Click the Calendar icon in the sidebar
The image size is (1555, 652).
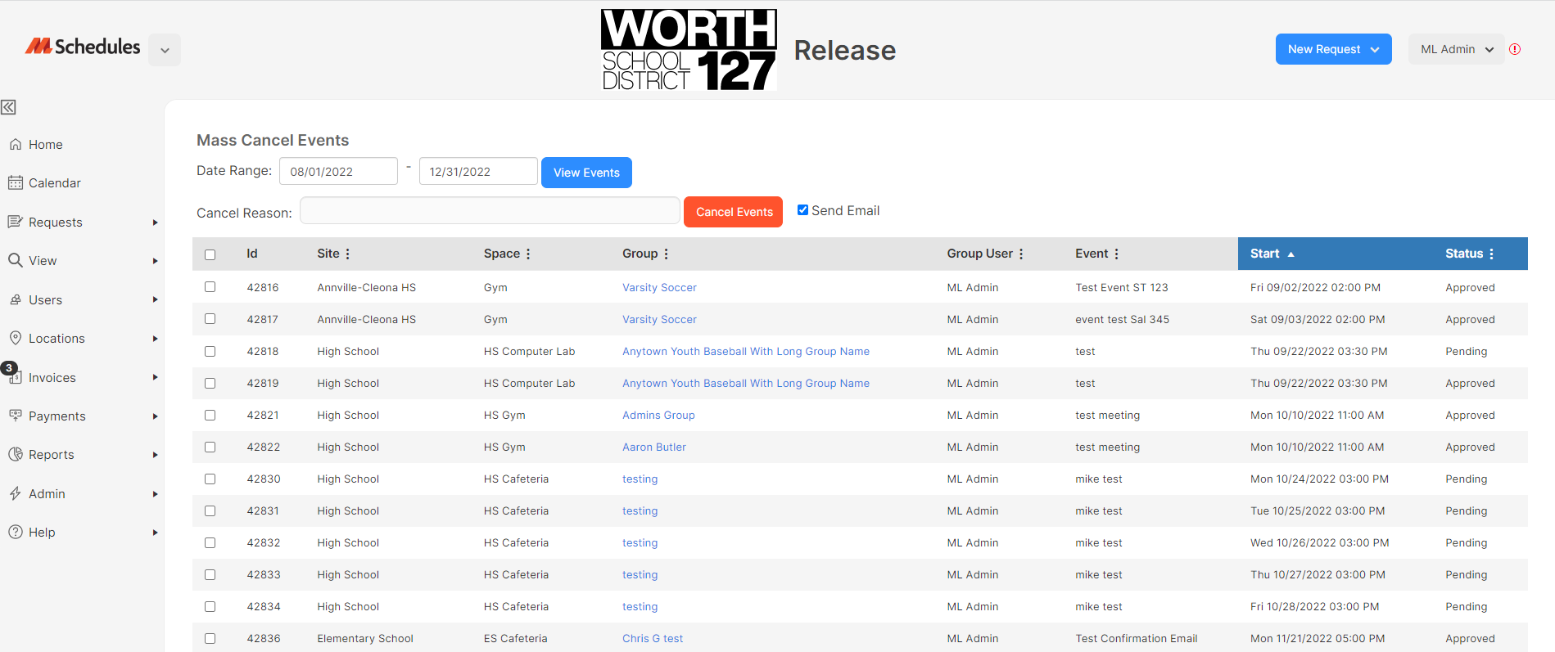point(15,182)
